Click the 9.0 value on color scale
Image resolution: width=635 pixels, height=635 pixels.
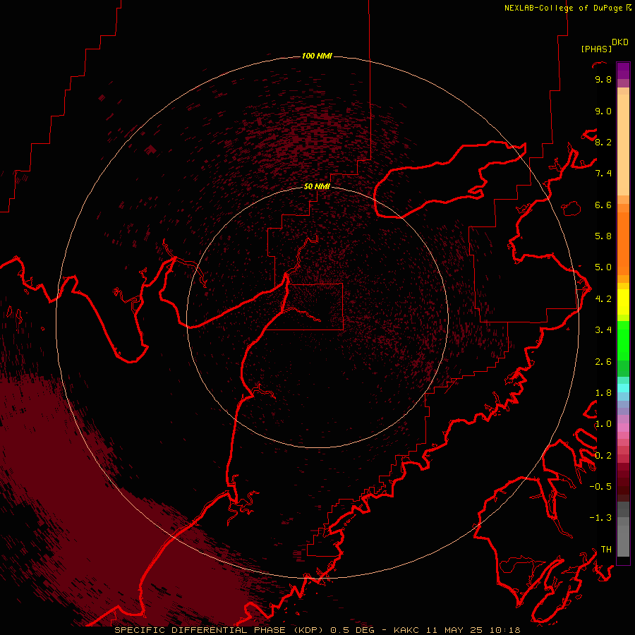(x=603, y=111)
